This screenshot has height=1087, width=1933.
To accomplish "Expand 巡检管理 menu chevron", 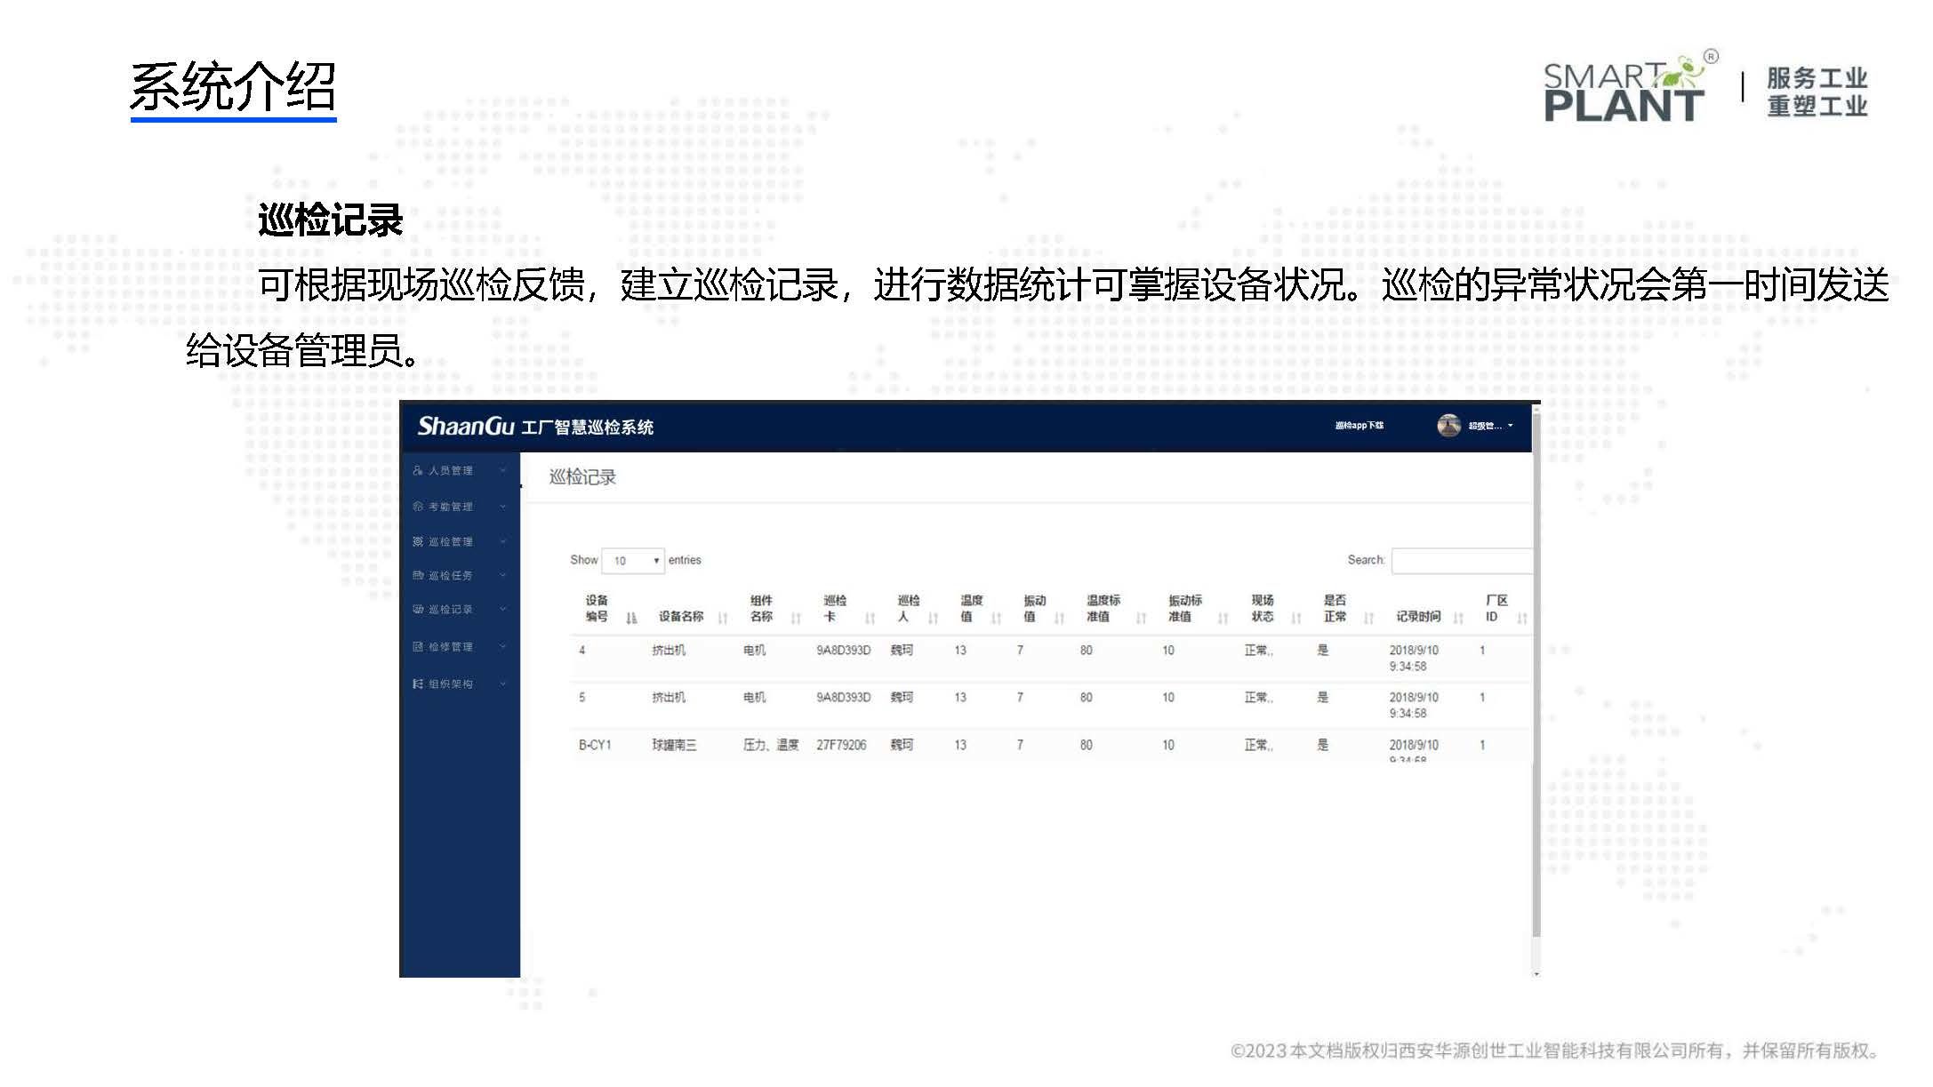I will click(502, 541).
